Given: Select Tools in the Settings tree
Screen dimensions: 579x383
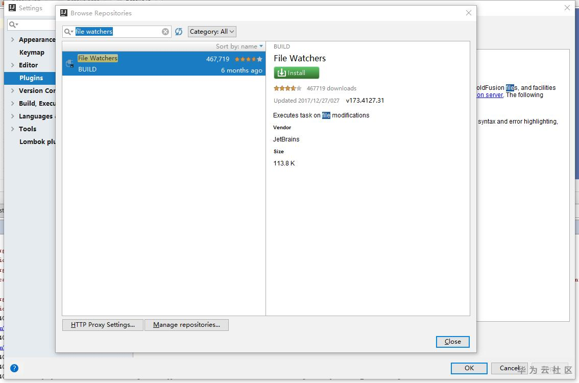Looking at the screenshot, I should [x=28, y=129].
